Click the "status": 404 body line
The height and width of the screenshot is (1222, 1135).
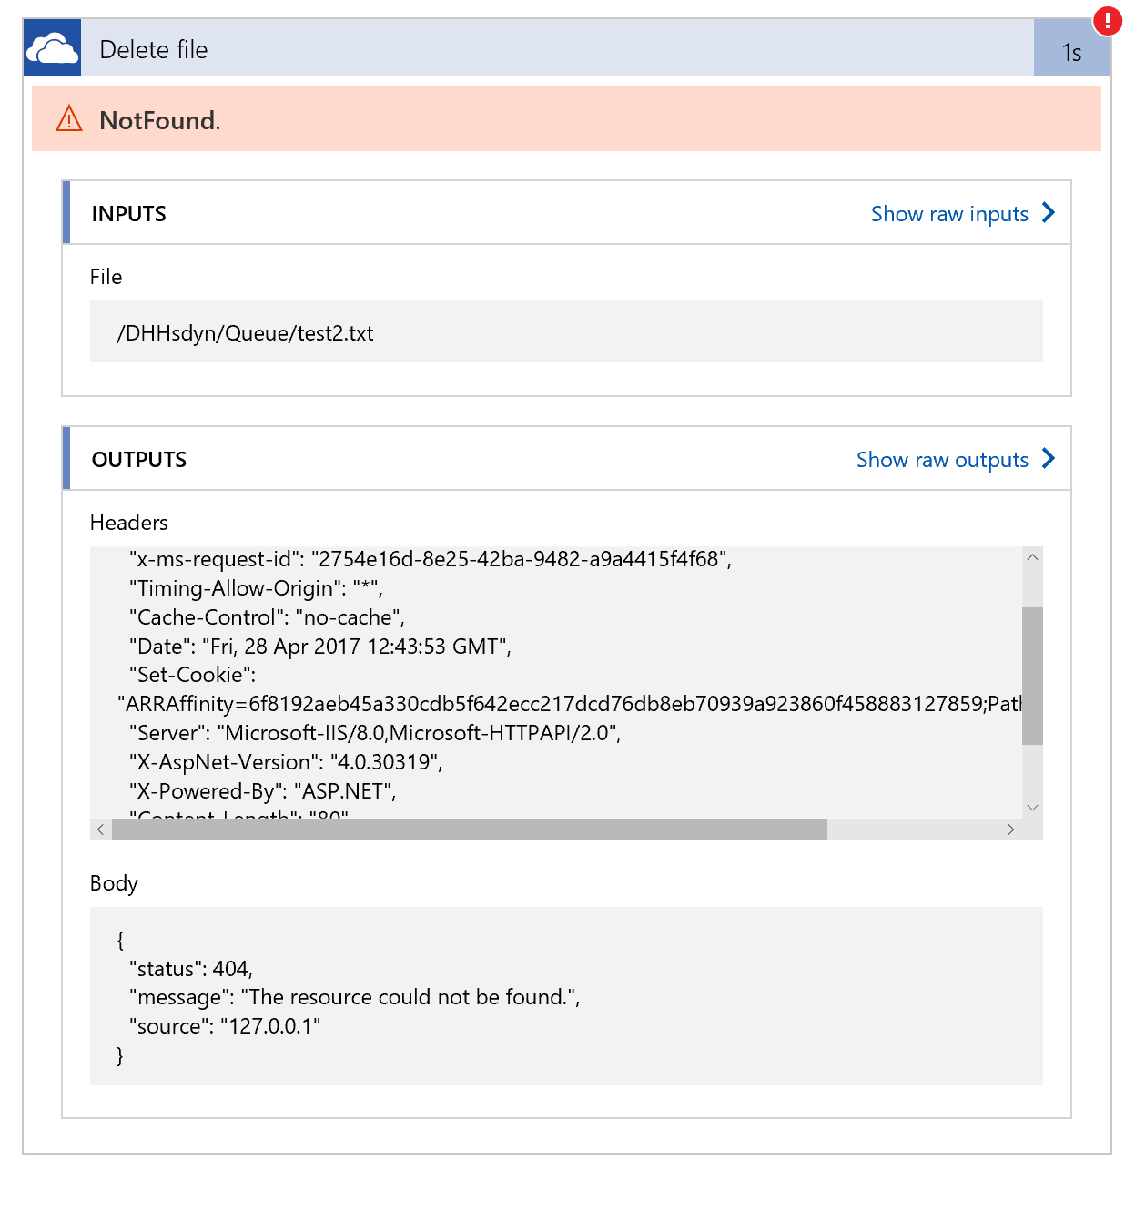click(x=191, y=969)
